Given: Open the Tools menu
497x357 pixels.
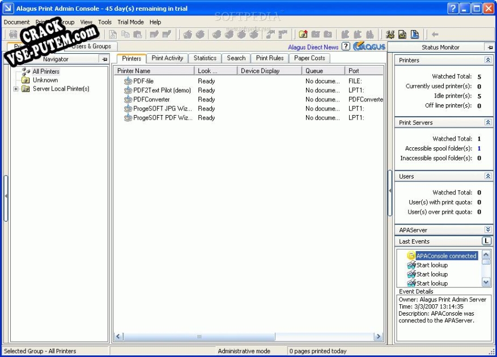Looking at the screenshot, I should click(104, 22).
